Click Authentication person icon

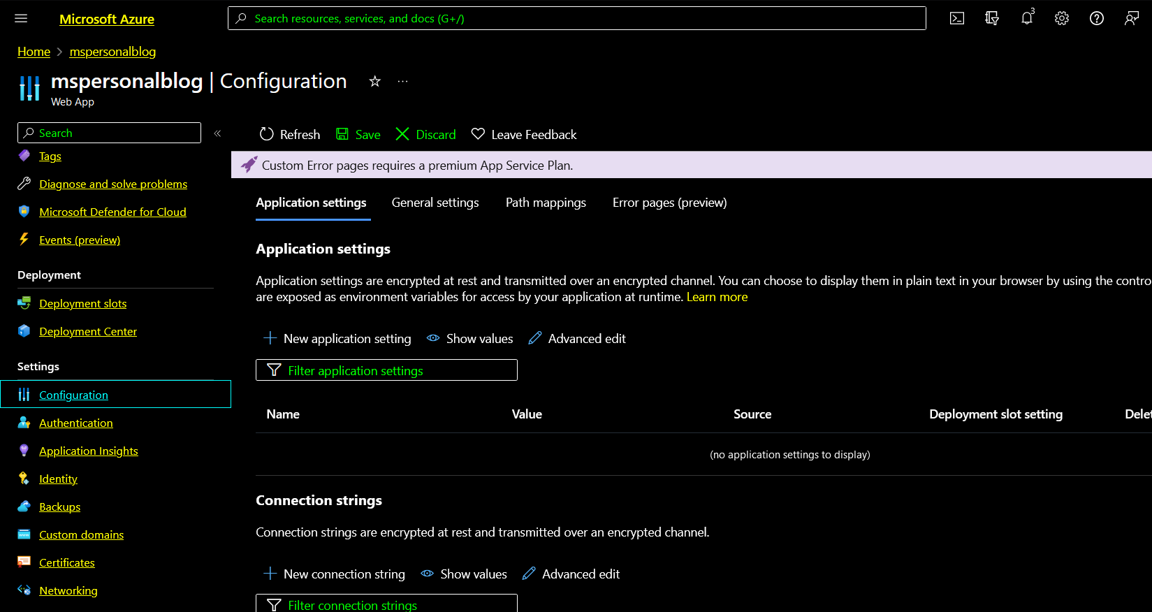click(x=24, y=423)
